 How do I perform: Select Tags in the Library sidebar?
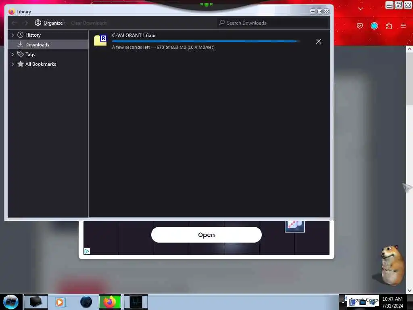(30, 54)
